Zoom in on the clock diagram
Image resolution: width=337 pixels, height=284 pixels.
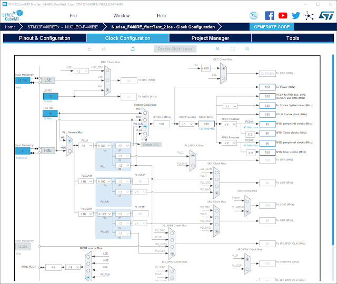[217, 49]
